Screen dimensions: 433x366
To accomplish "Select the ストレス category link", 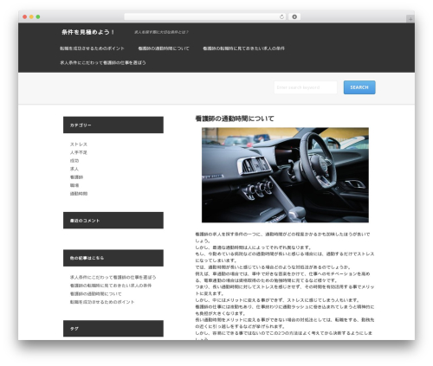I will [x=79, y=144].
